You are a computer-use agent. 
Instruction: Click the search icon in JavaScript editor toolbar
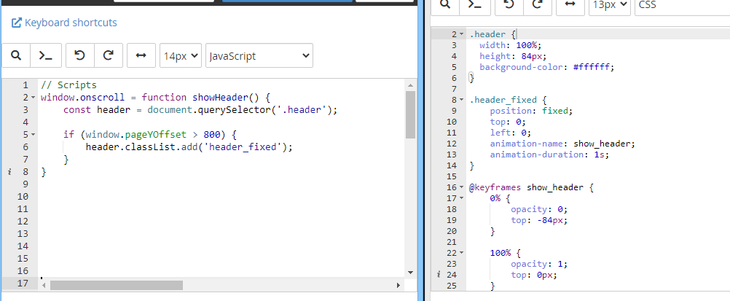tap(16, 56)
